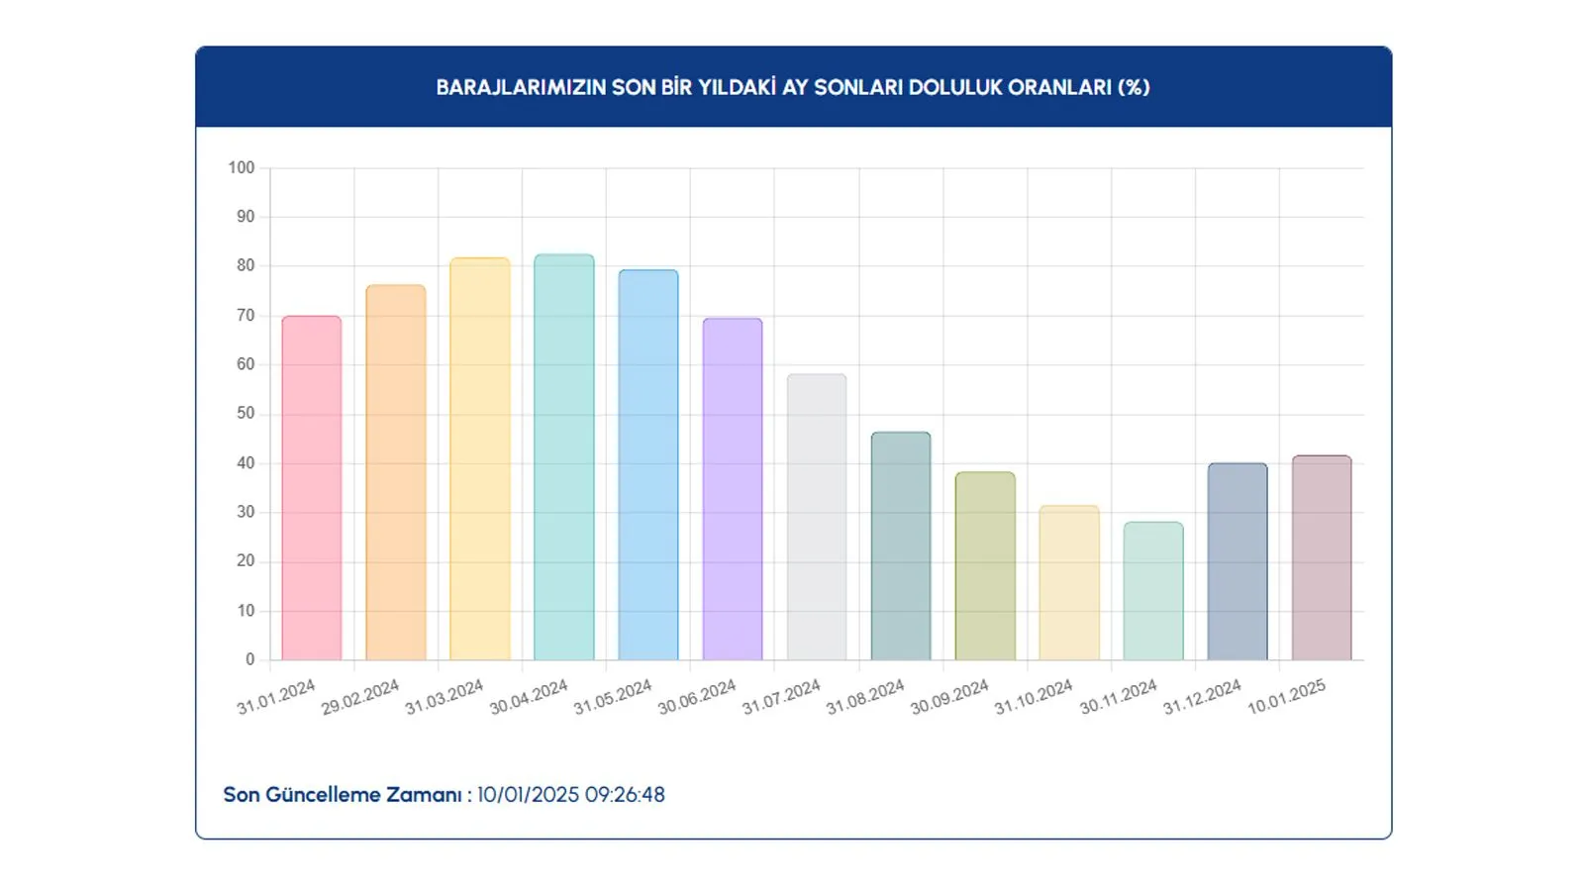Screen dimensions: 1584x891
Task: Select the purple bar for 30.06.2024
Action: [733, 489]
